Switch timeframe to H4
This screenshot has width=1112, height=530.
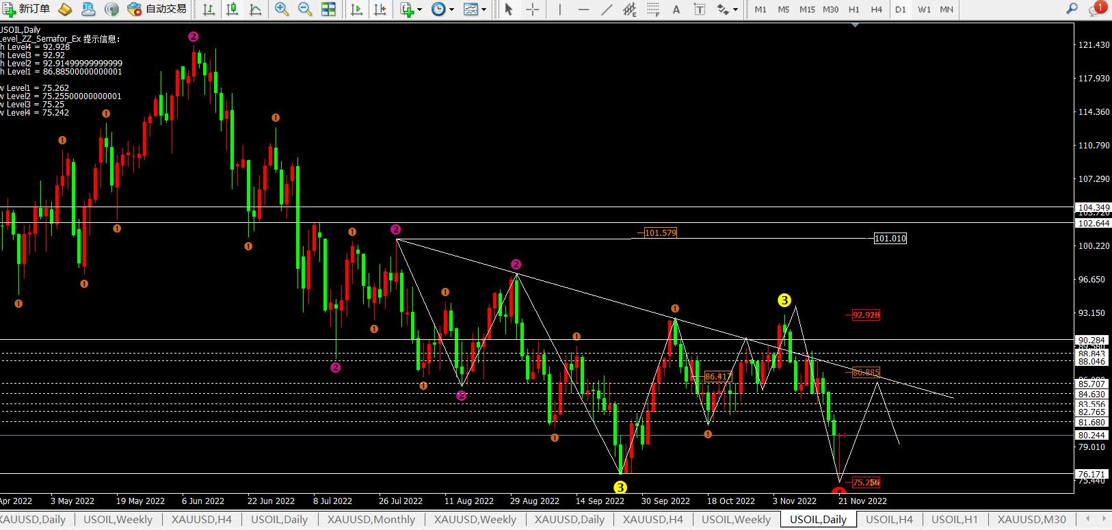(877, 9)
